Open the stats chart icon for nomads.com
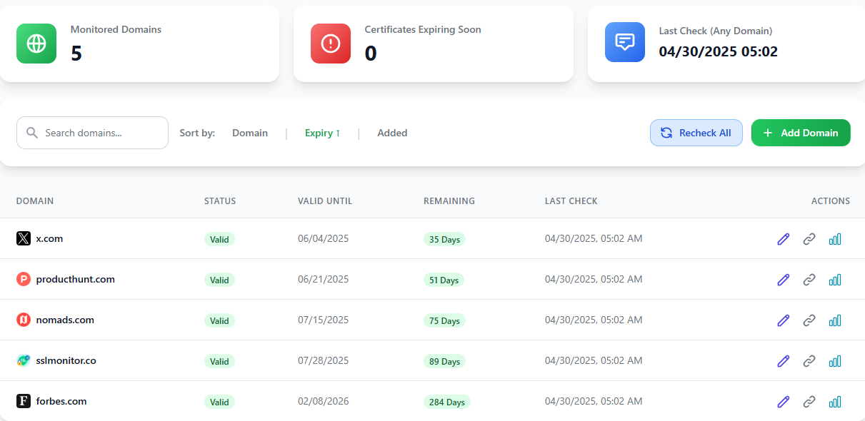Viewport: 865px width, 421px height. [x=834, y=320]
